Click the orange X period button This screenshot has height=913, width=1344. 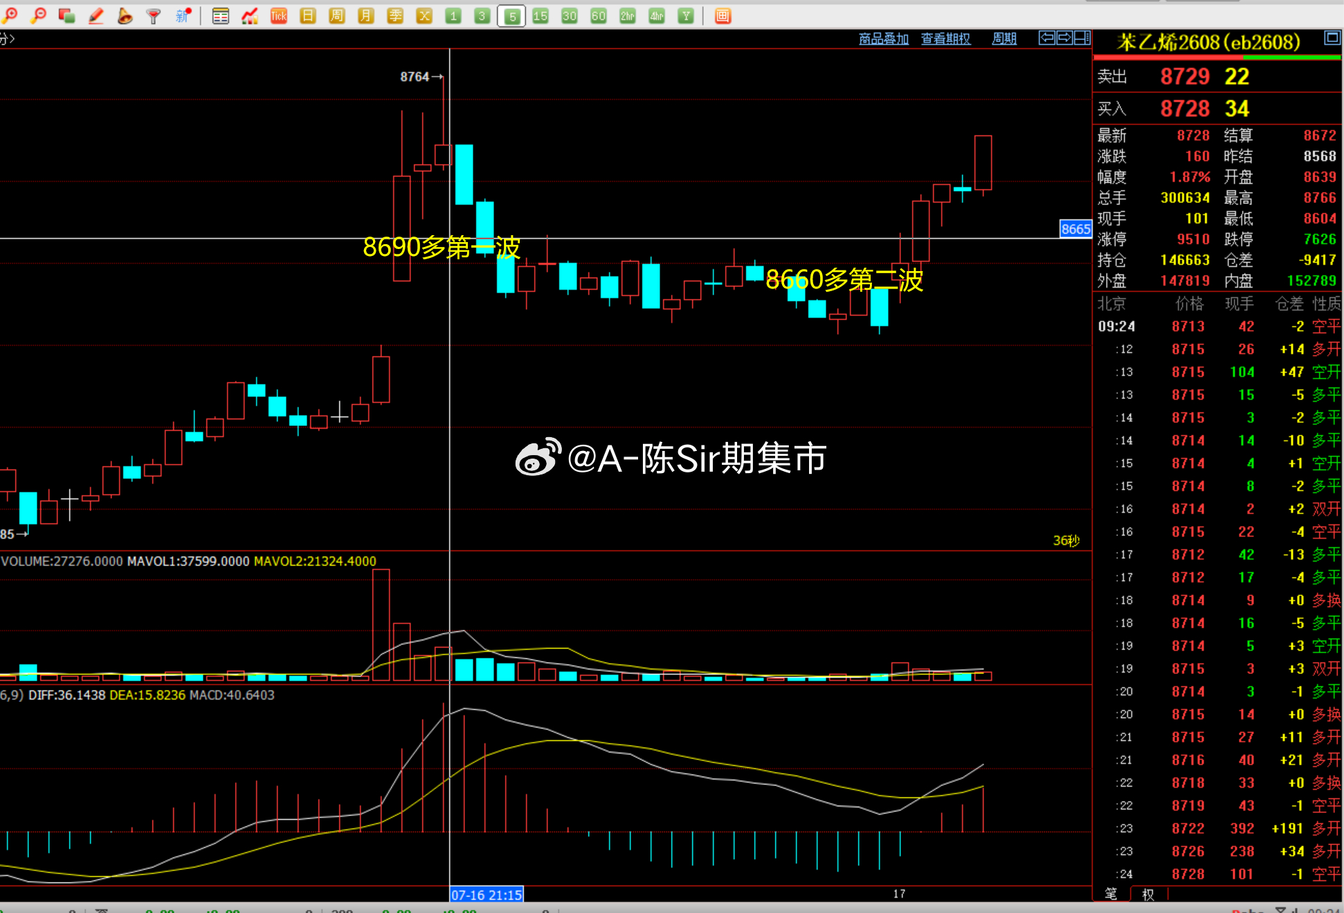coord(424,16)
